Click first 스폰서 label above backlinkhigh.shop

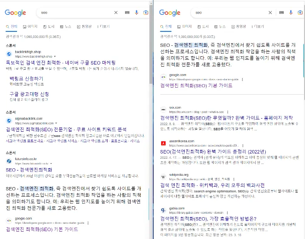click(11, 45)
